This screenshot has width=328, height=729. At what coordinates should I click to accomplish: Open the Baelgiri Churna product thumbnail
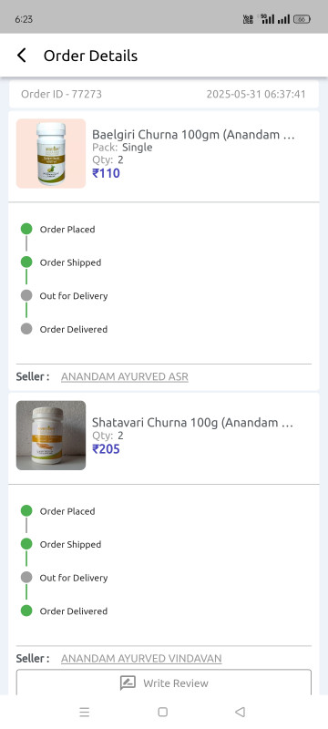point(51,153)
